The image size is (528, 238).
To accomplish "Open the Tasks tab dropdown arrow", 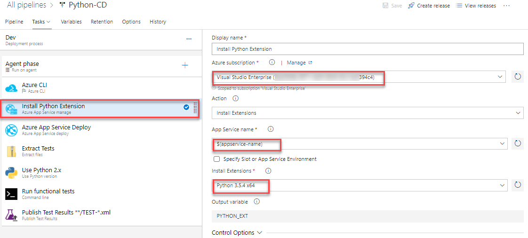I will 48,22.
